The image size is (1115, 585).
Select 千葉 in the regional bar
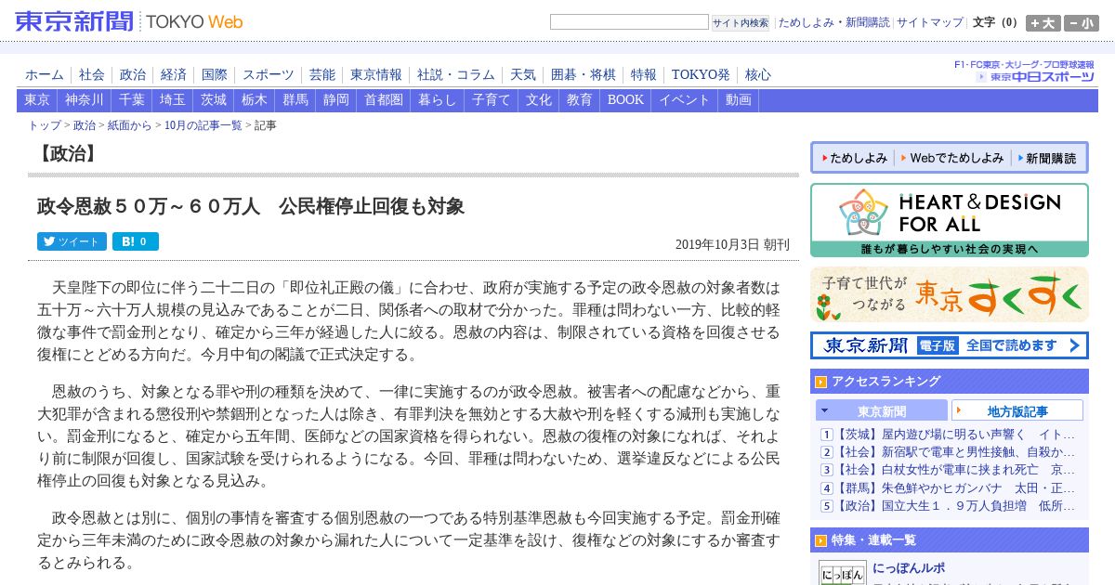click(x=132, y=100)
